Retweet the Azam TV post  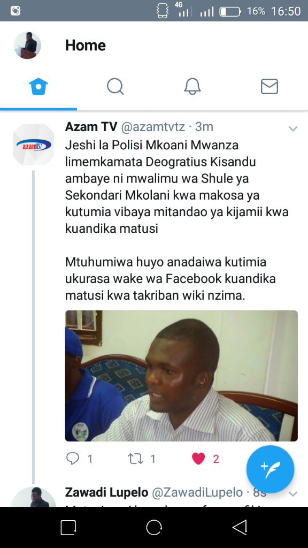click(135, 459)
